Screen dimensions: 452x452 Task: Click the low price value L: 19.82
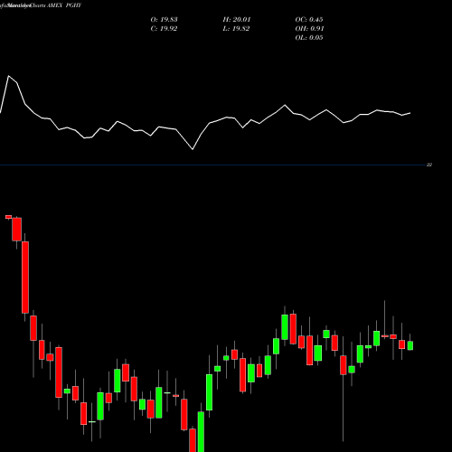[x=236, y=29]
